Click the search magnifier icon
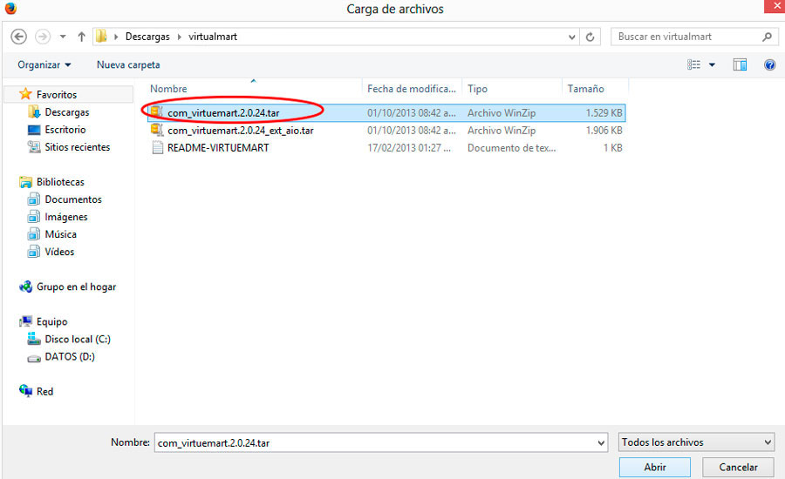 [767, 37]
